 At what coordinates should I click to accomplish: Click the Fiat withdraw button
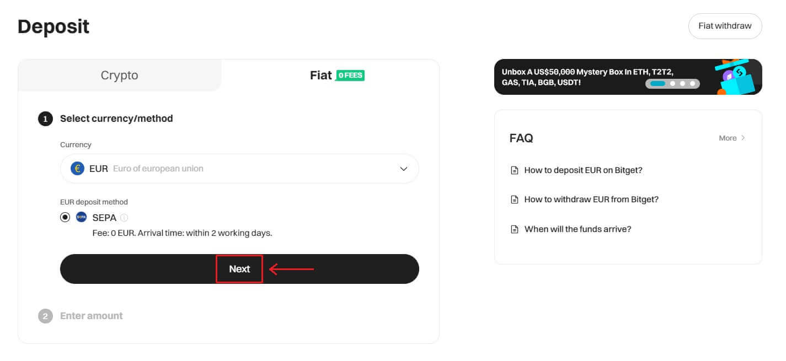click(x=725, y=26)
